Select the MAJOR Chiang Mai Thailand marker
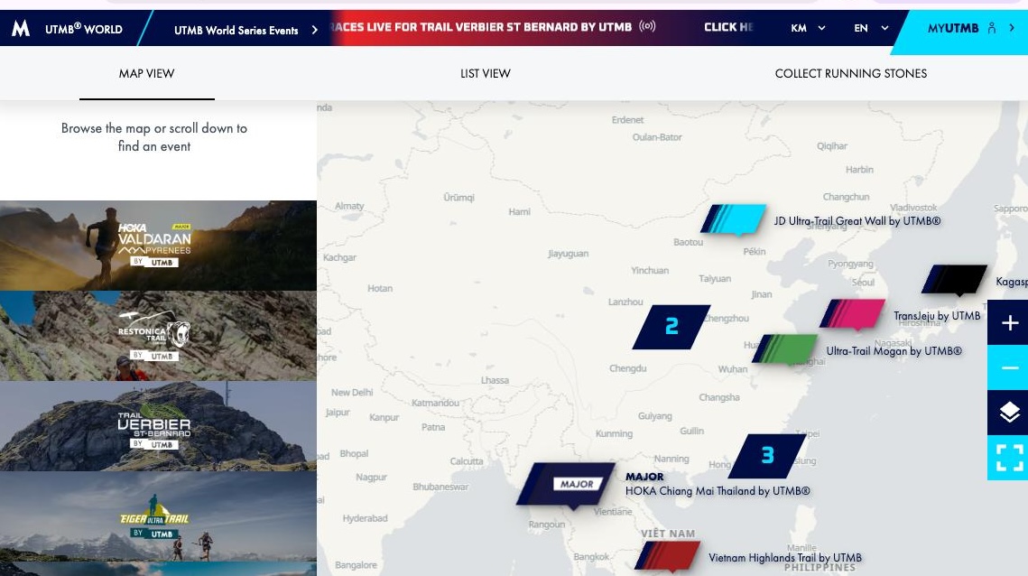Viewport: 1028px width, 576px height. coord(566,486)
